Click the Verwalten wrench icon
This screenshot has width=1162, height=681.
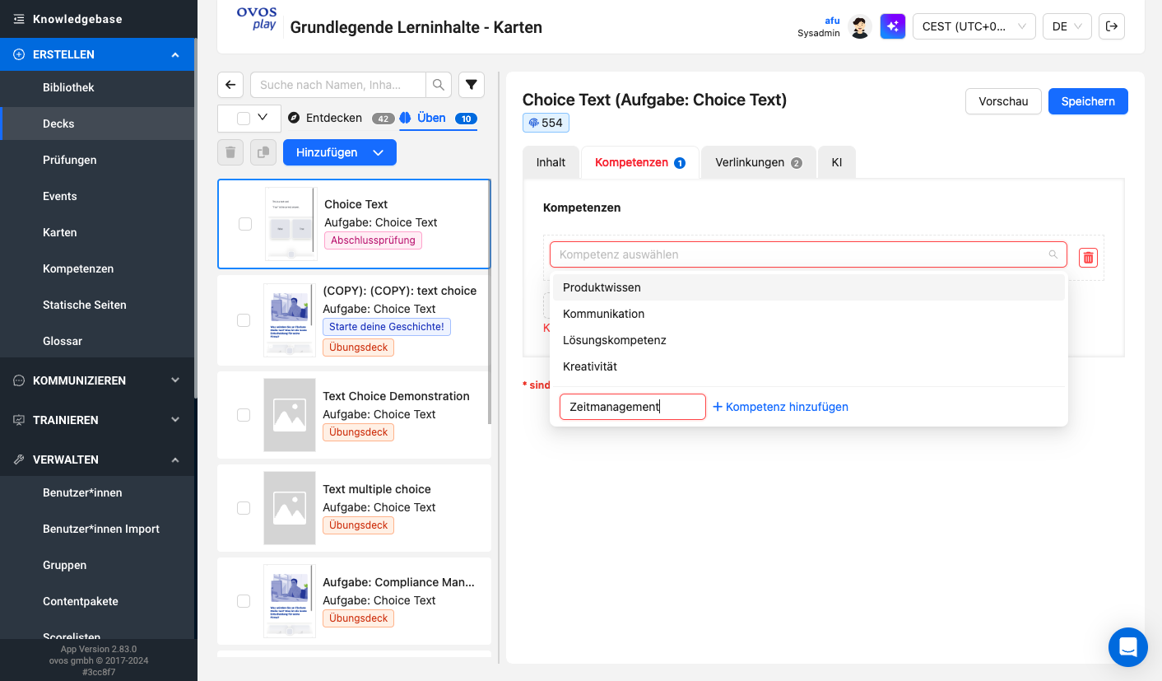(19, 459)
